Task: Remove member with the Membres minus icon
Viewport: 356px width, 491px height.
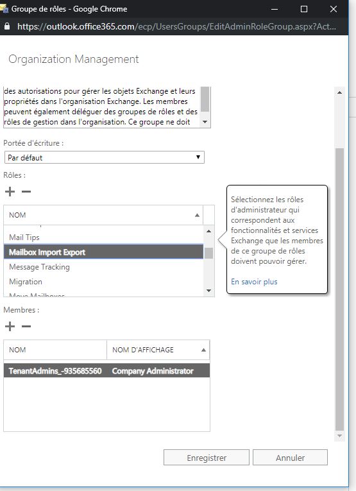Action: pyautogui.click(x=26, y=326)
